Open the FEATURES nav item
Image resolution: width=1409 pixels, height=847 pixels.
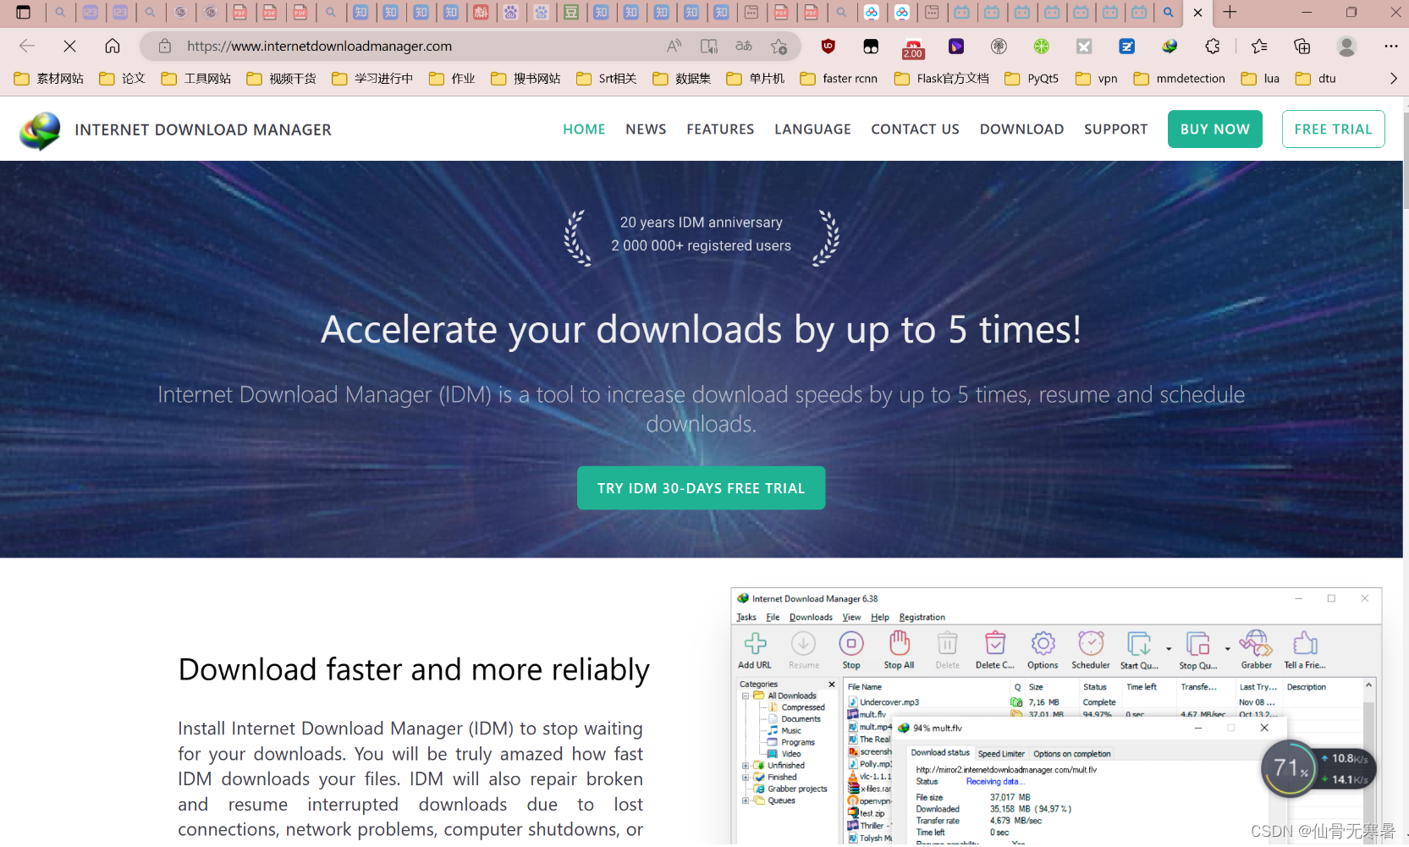(x=720, y=129)
